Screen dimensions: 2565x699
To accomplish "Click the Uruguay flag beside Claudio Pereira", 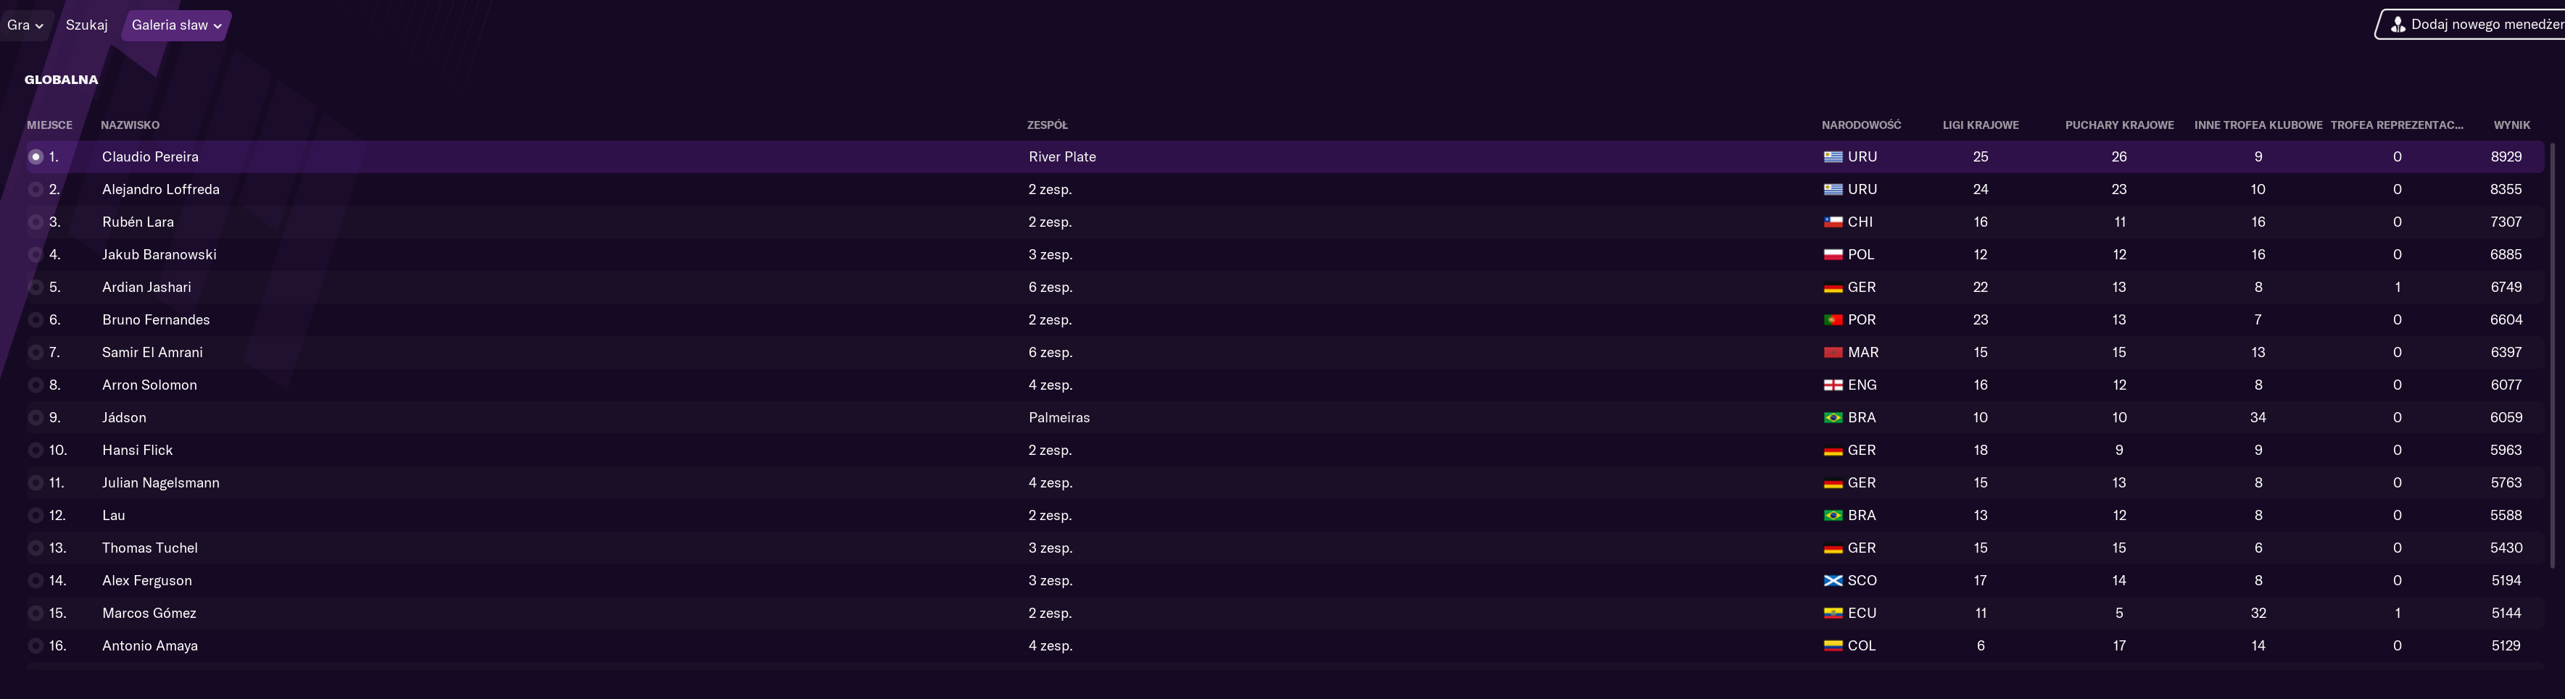I will click(1832, 157).
